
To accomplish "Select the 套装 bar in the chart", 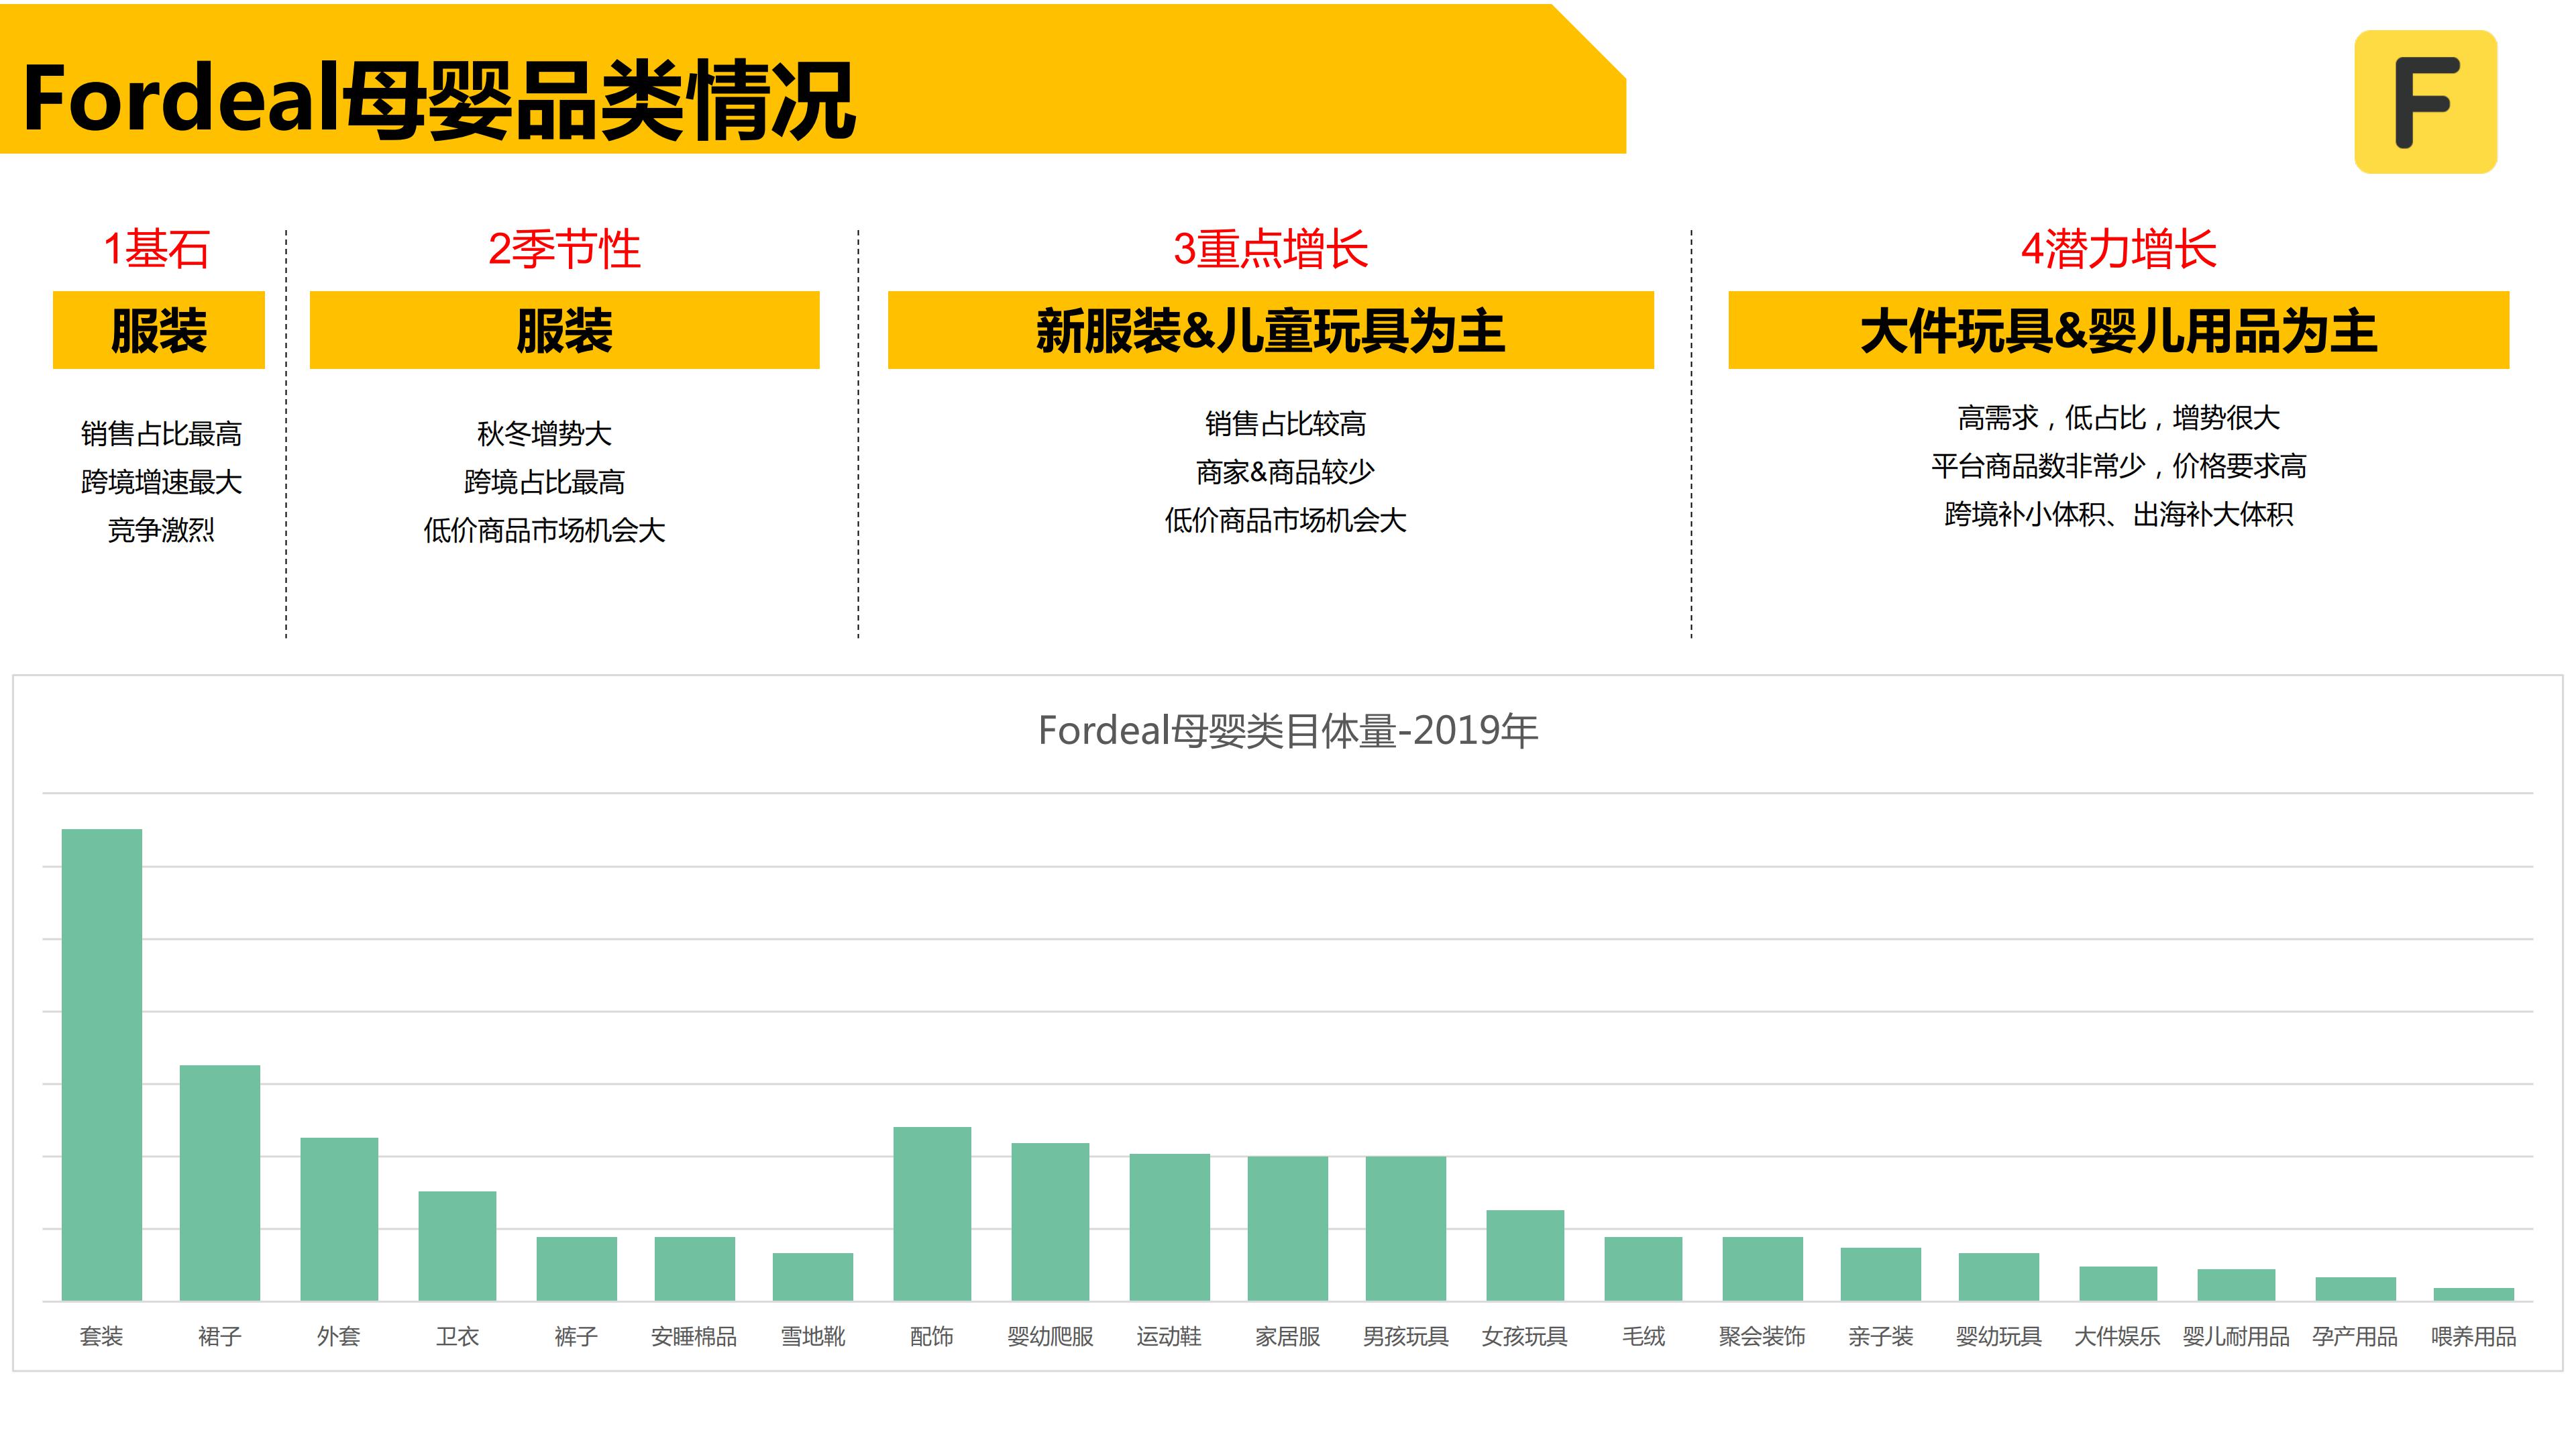I will [x=102, y=1065].
